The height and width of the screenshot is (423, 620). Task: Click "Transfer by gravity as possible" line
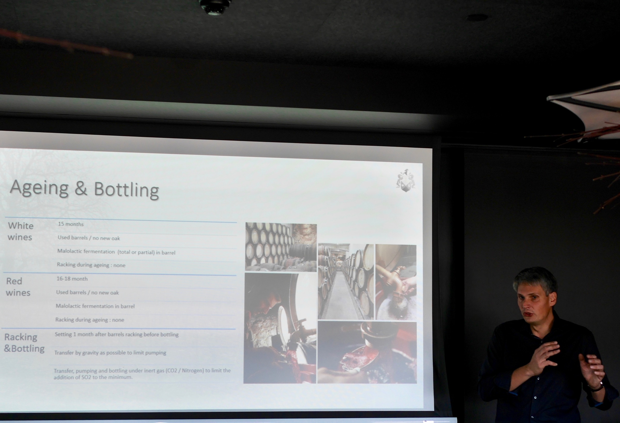click(110, 353)
